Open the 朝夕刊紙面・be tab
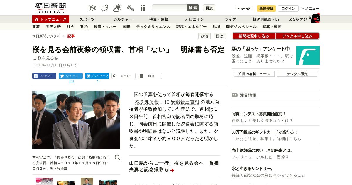Image resolution: width=352 pixels, height=185 pixels. 266,19
